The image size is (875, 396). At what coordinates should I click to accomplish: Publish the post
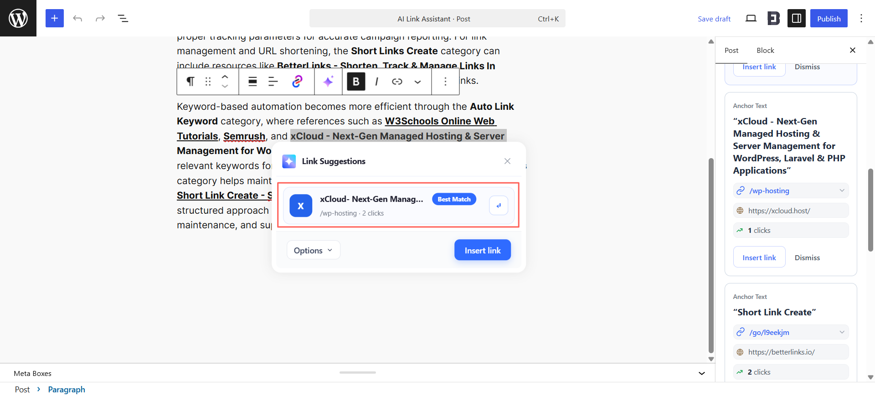(x=829, y=18)
